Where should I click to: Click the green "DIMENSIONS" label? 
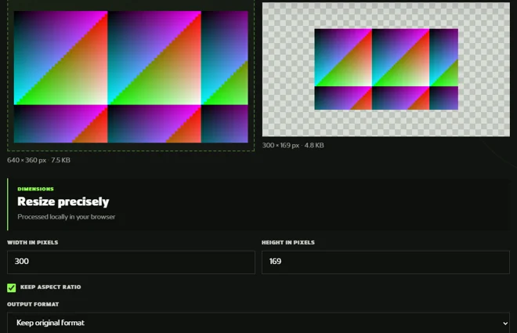pyautogui.click(x=35, y=189)
